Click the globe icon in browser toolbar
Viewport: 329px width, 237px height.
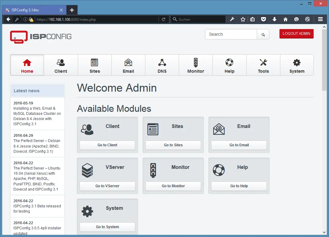point(308,20)
